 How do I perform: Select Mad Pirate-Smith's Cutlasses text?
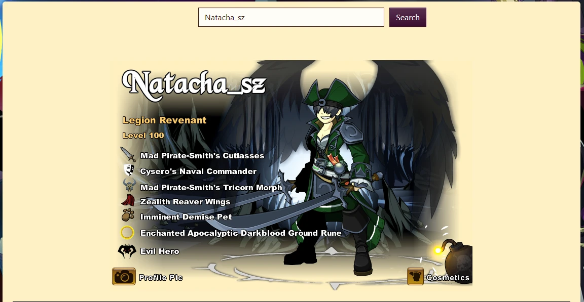(202, 156)
